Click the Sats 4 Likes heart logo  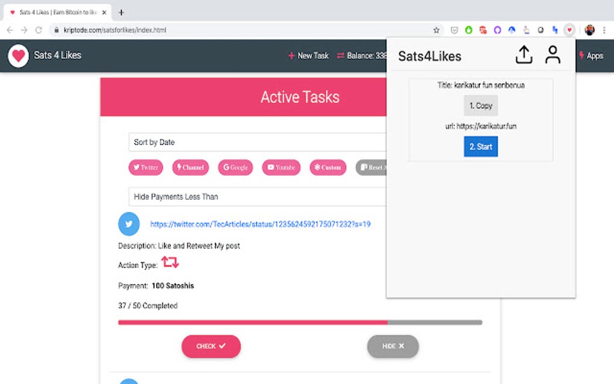click(18, 55)
